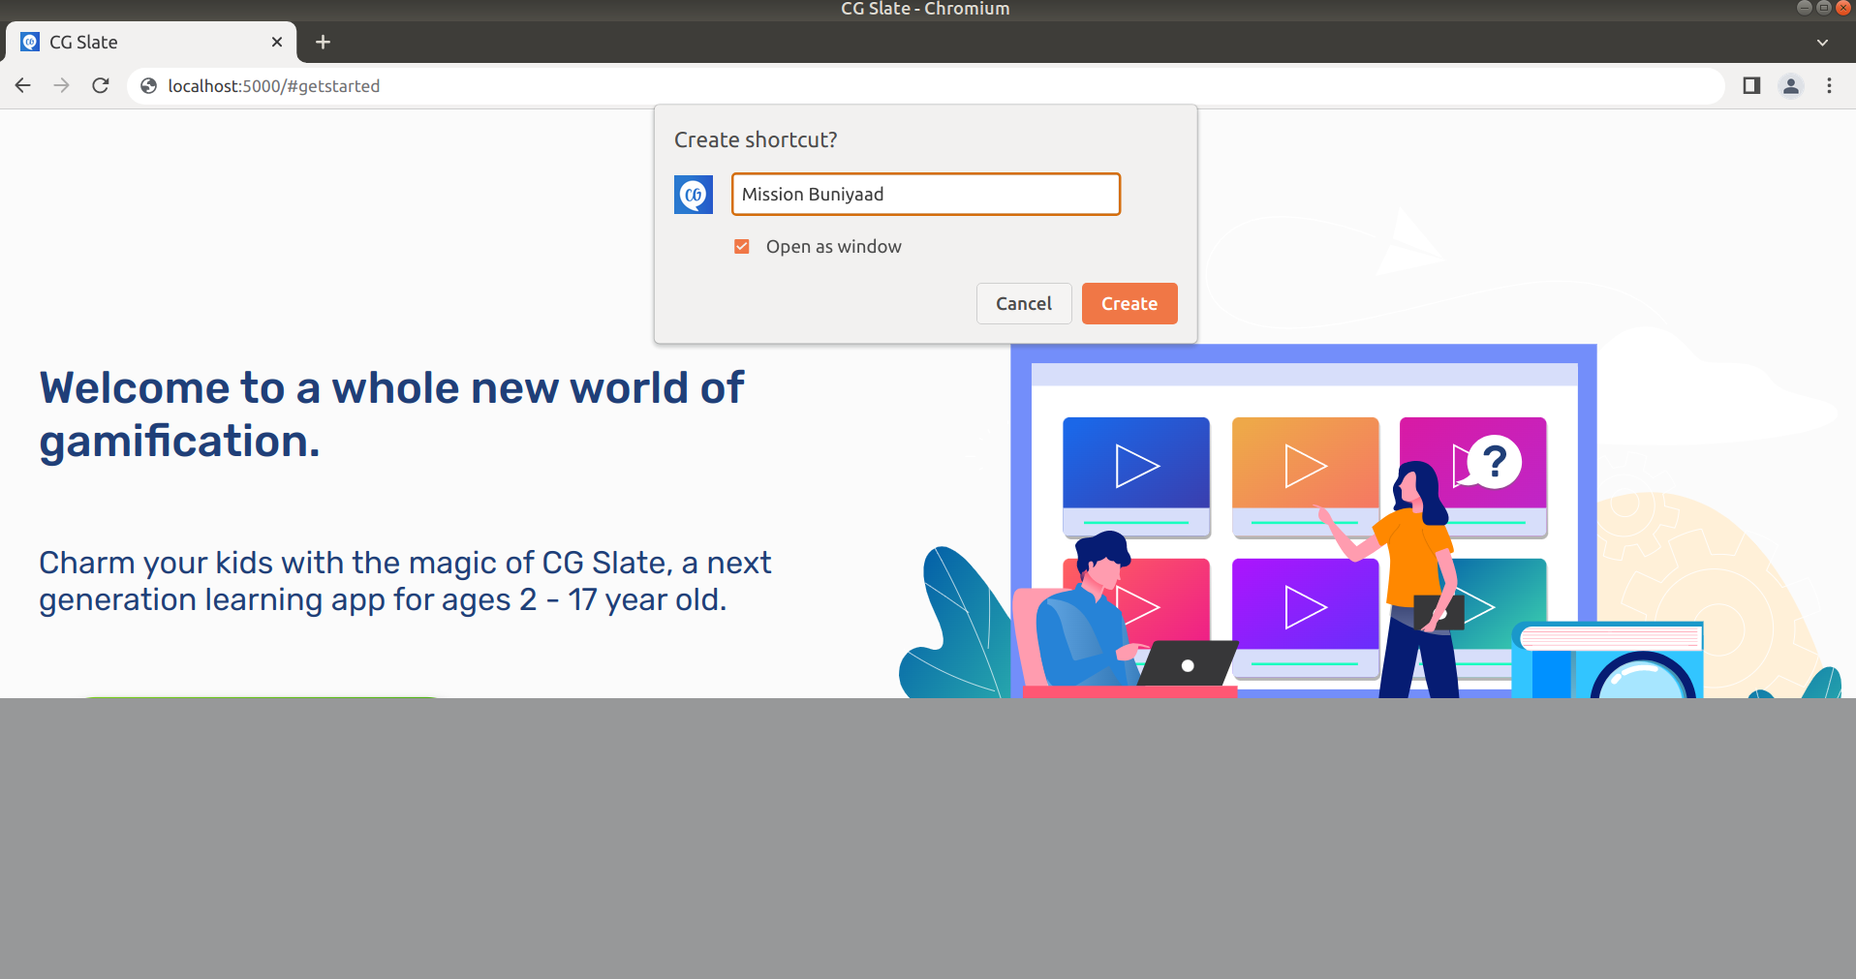Viewport: 1856px width, 979px height.
Task: Click 'Welcome to a whole new world' heading
Action: coord(391,414)
